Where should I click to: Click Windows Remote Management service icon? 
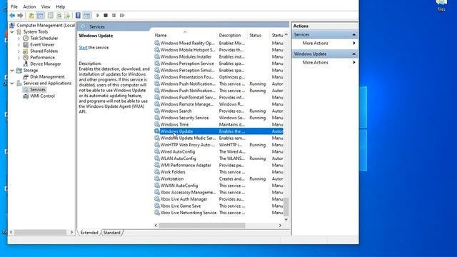click(157, 104)
